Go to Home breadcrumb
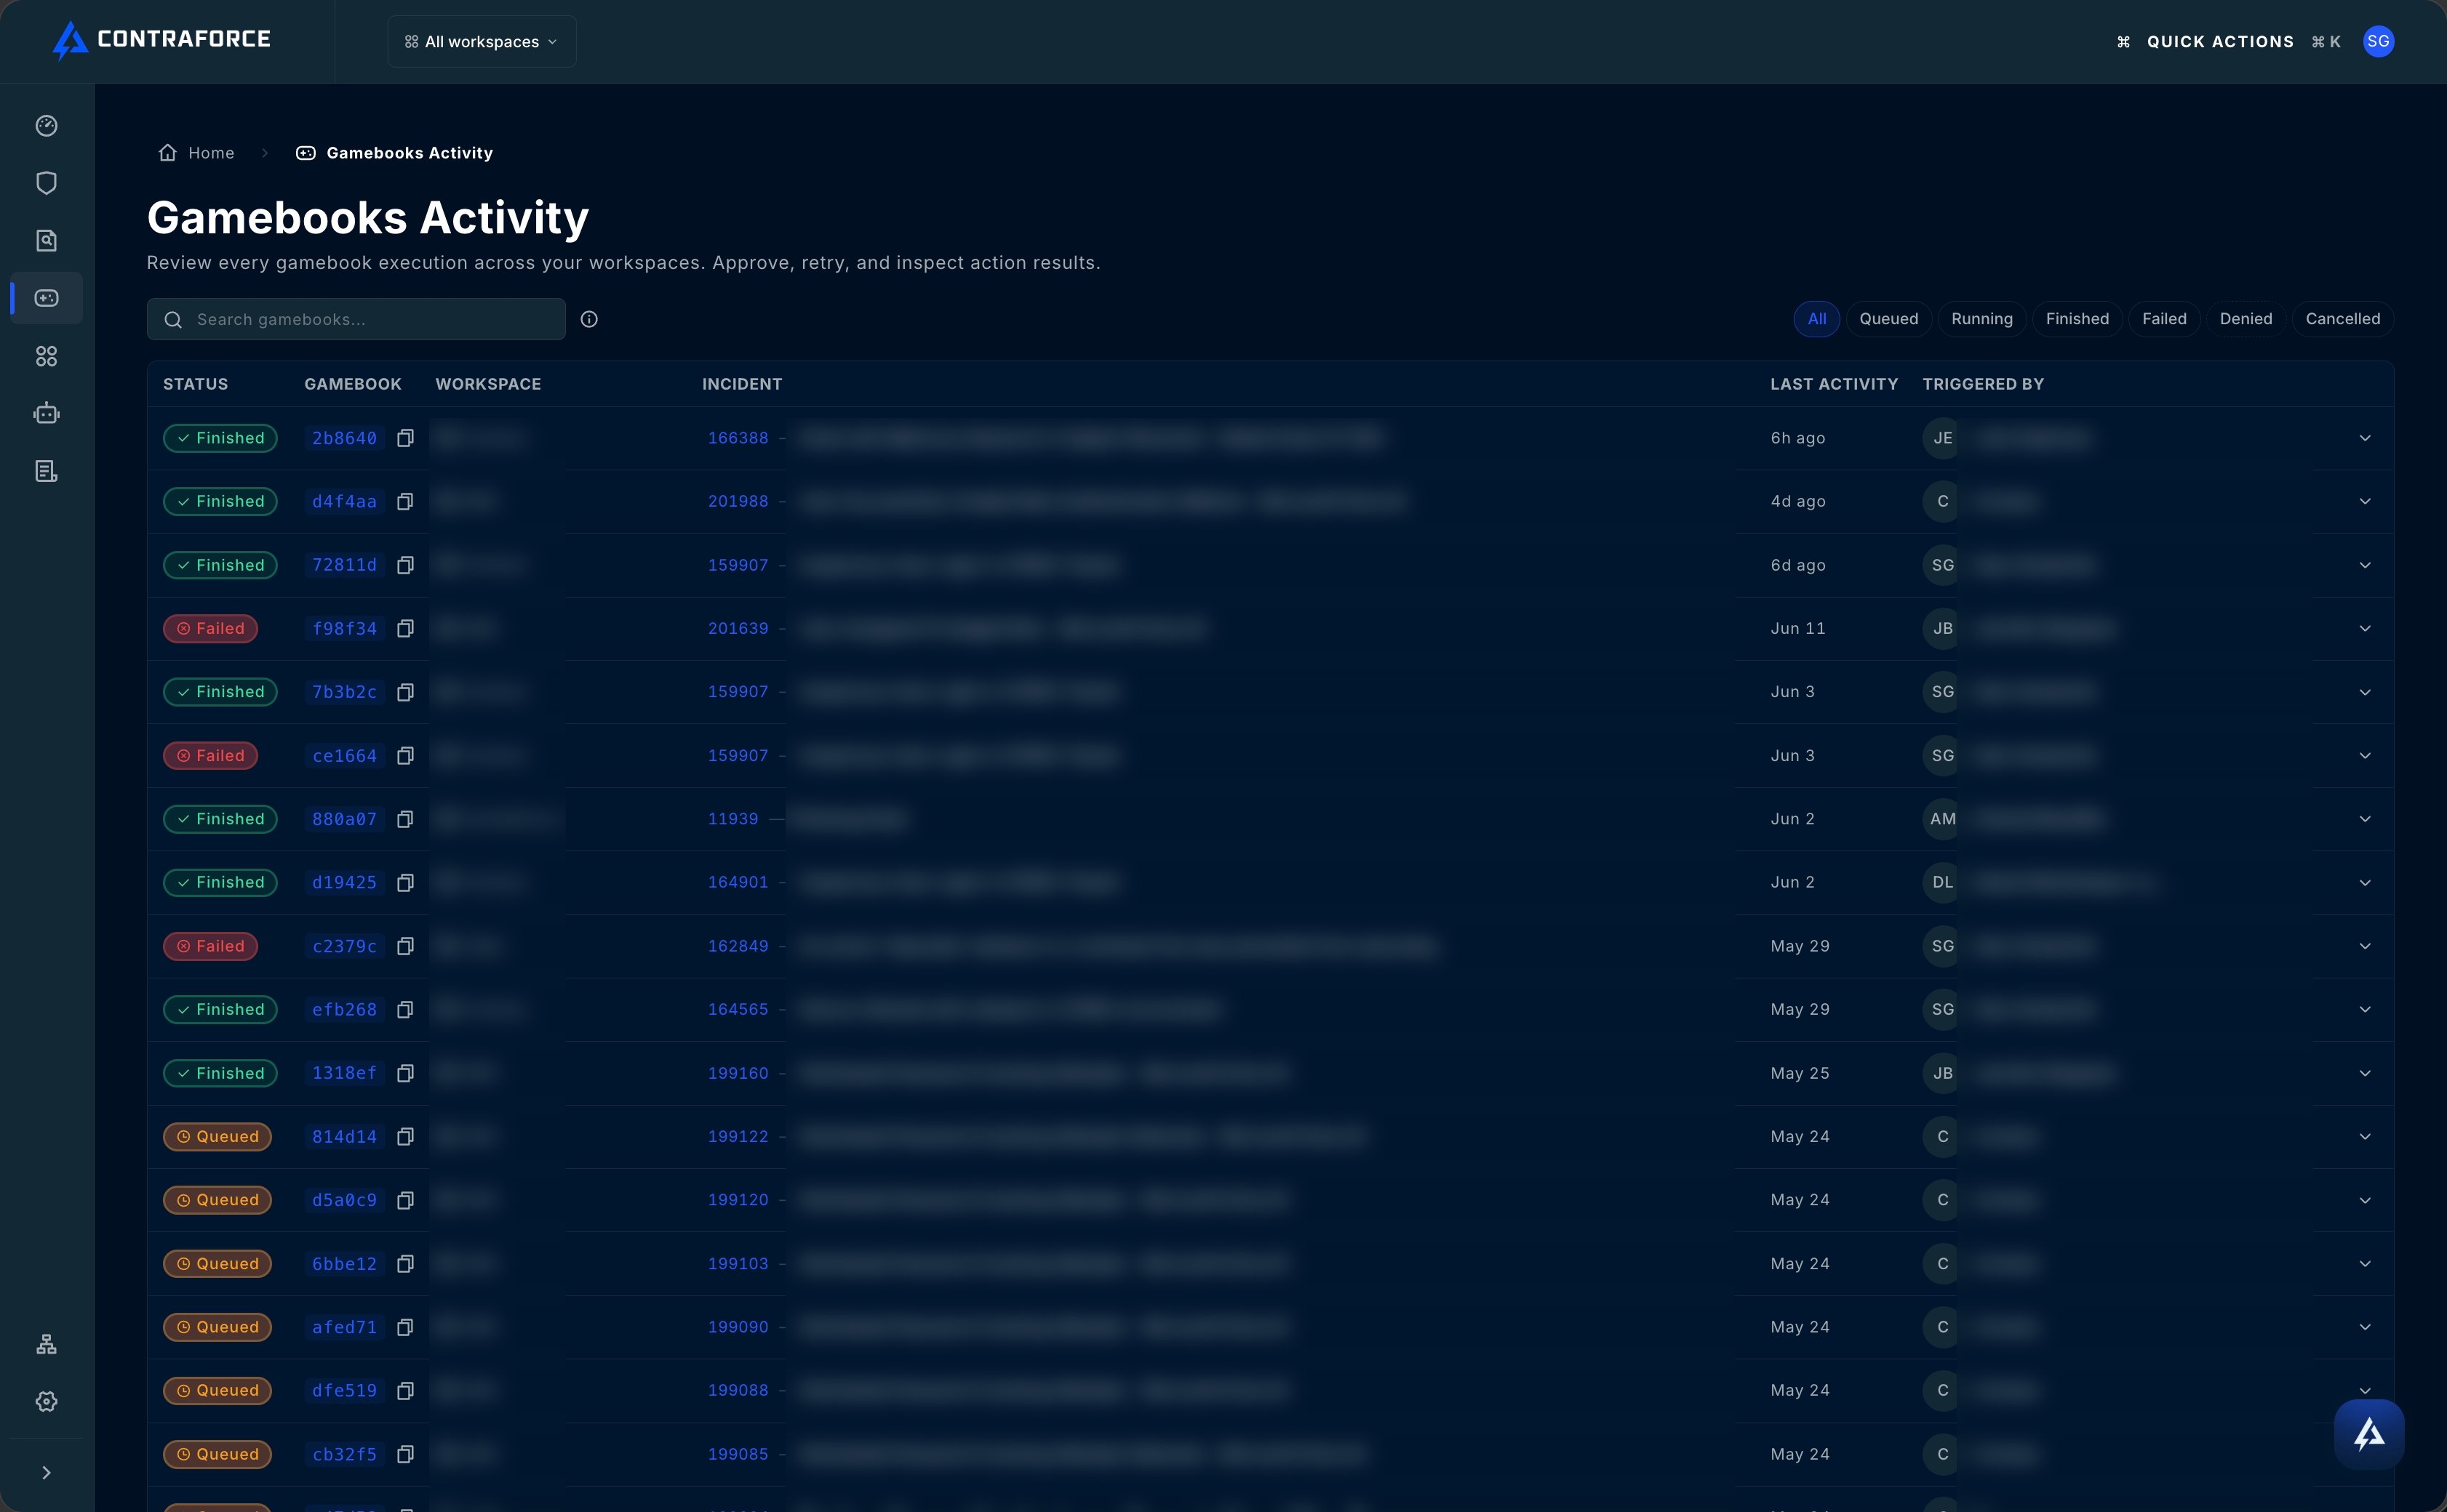This screenshot has width=2447, height=1512. pos(197,153)
